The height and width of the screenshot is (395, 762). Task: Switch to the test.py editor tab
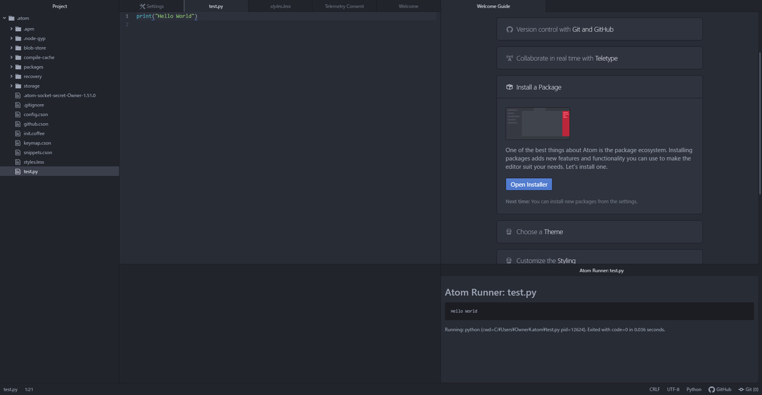216,6
